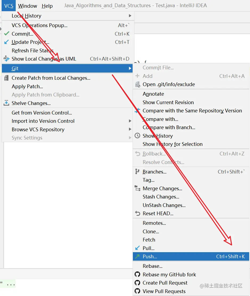Click the blue arrow Update Project icon

pos(6,42)
